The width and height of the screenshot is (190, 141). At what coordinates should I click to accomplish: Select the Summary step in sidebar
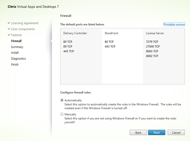click(17, 47)
